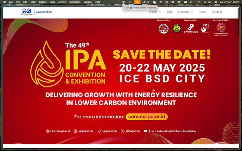
Task: Open the AirPods menu bar icon
Action: [x=179, y=2]
